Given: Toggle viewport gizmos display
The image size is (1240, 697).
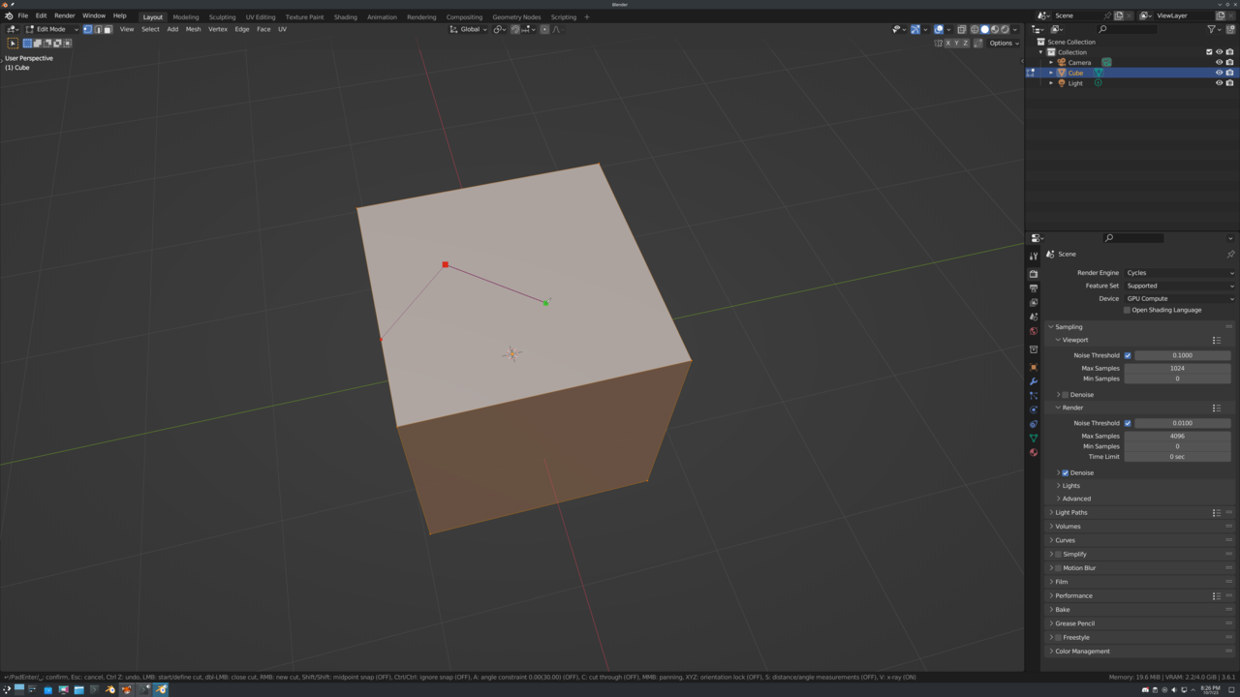Looking at the screenshot, I should tap(914, 29).
